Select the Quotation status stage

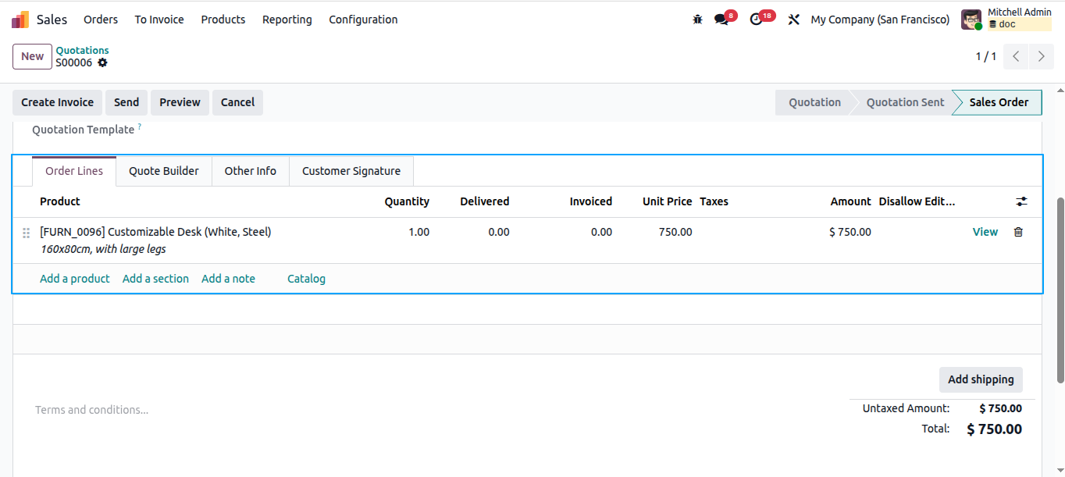(814, 102)
